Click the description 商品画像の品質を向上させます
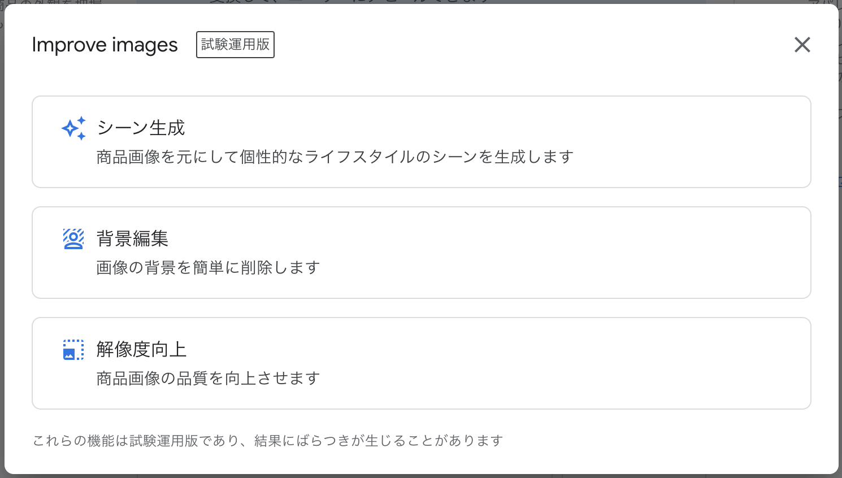This screenshot has height=478, width=842. 208,378
